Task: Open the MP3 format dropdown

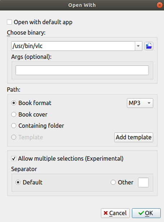Action: (140, 103)
